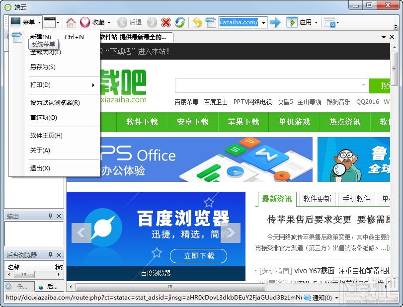Switch to the 任... bottom panel tab
The width and height of the screenshot is (403, 307).
[x=19, y=286]
